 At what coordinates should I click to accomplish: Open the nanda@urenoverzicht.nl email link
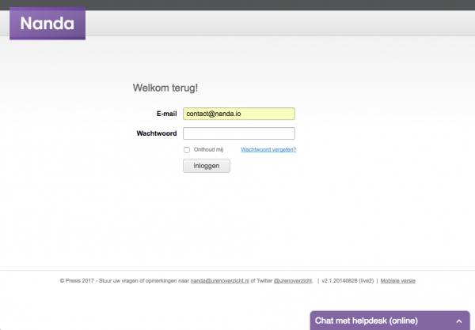(x=219, y=281)
